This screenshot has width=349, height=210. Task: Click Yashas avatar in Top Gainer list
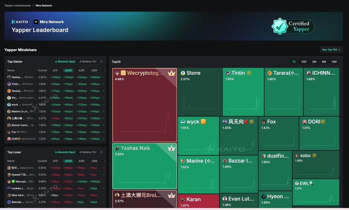click(9, 77)
